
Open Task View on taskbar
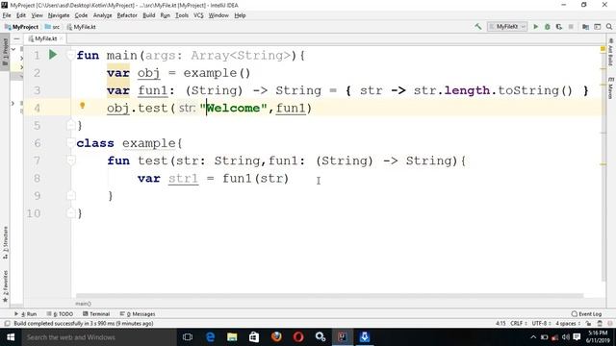(x=188, y=337)
